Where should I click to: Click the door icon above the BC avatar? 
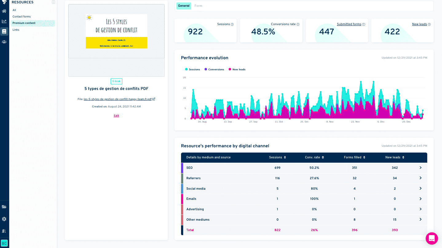pyautogui.click(x=4, y=231)
